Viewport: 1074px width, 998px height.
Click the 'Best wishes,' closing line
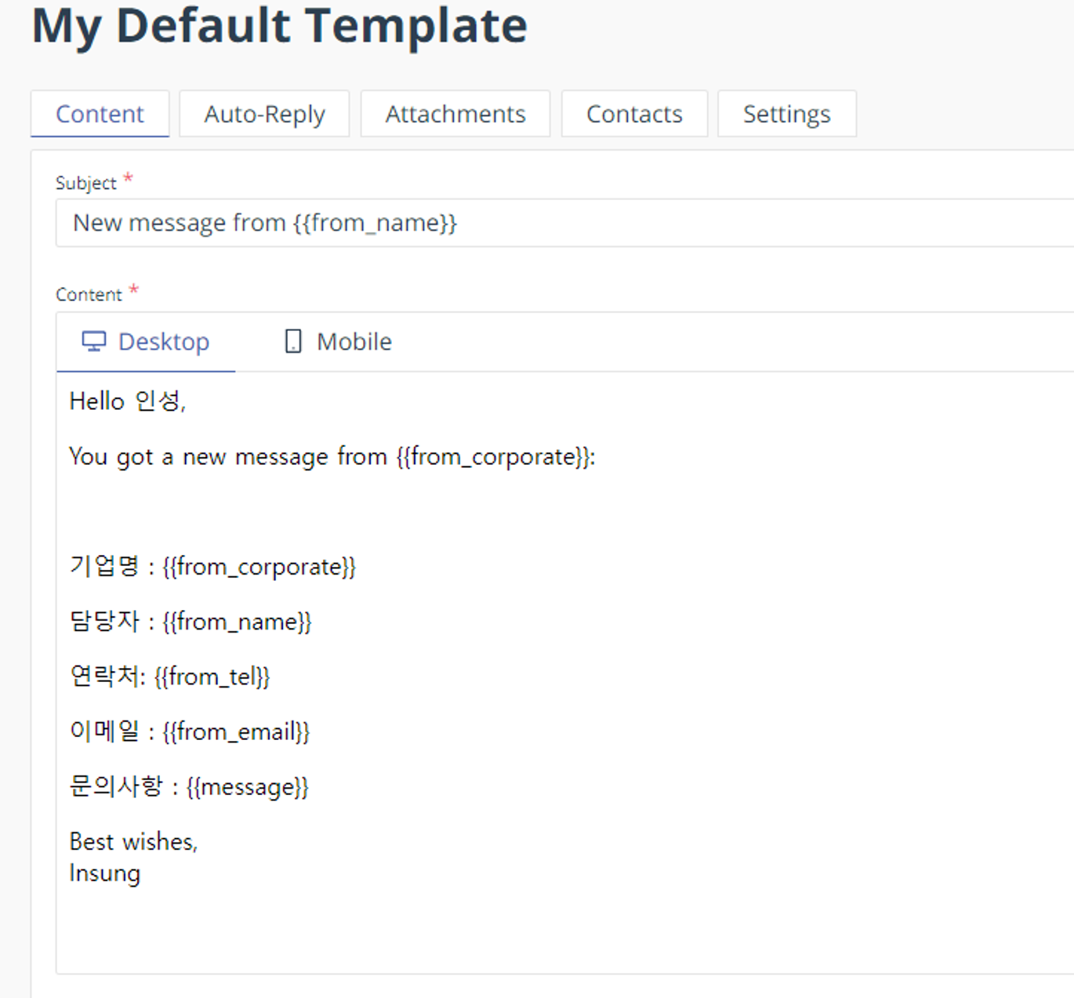tap(133, 841)
